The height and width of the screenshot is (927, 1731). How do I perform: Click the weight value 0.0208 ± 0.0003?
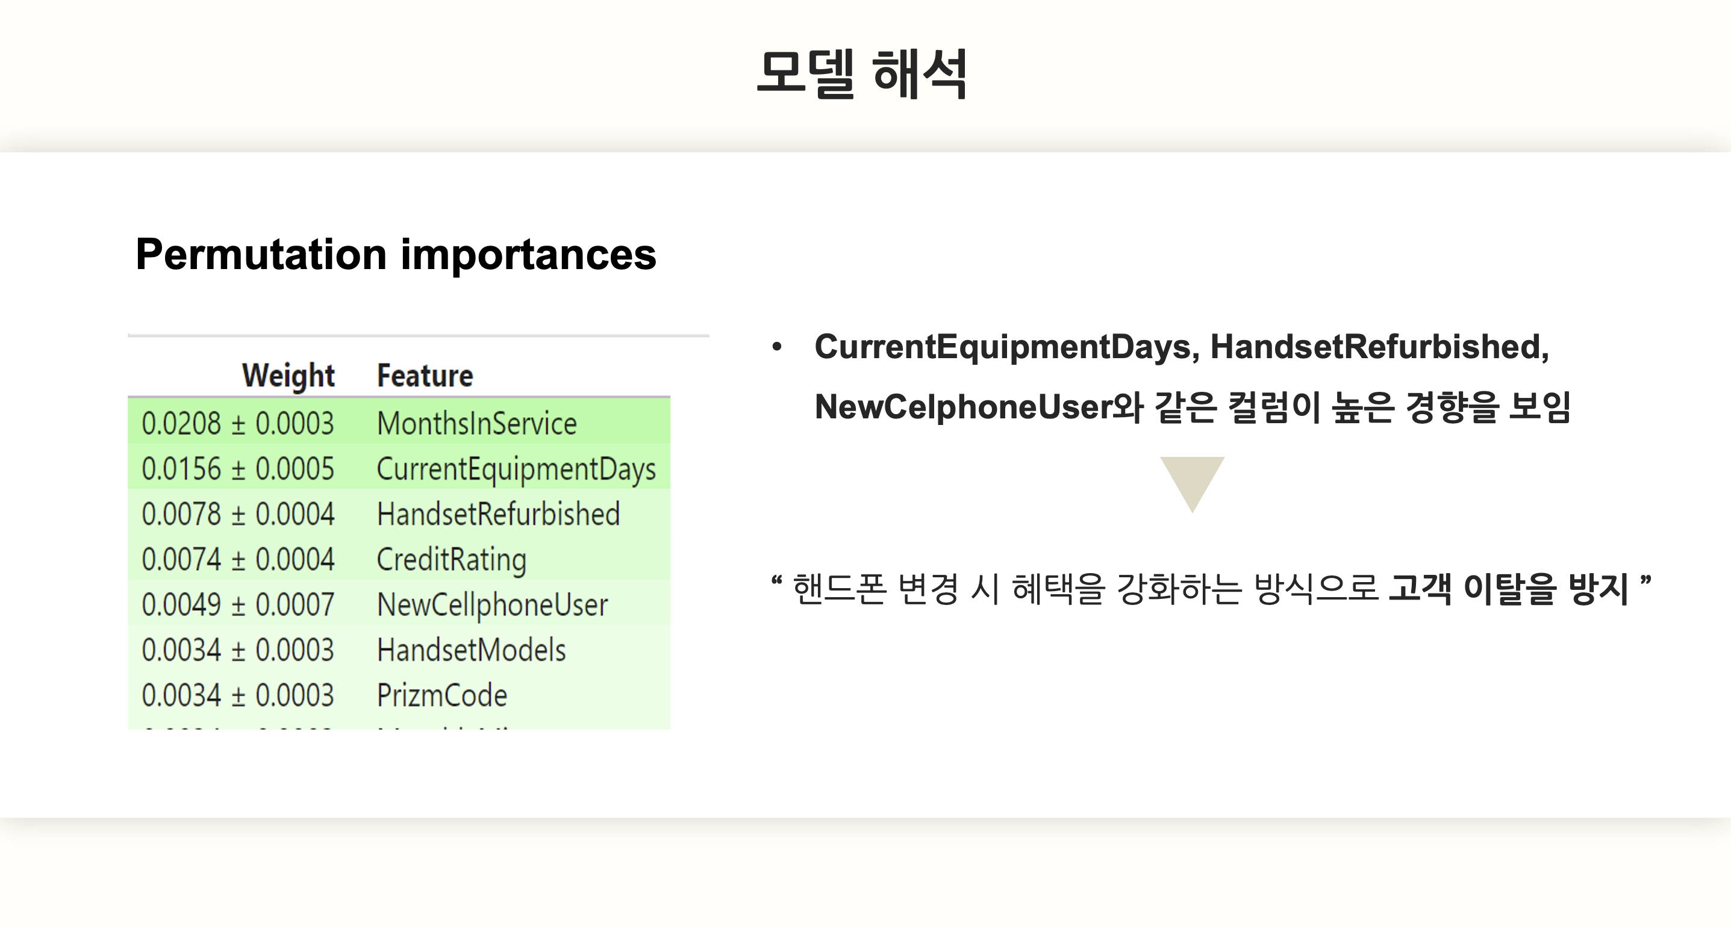(x=237, y=423)
